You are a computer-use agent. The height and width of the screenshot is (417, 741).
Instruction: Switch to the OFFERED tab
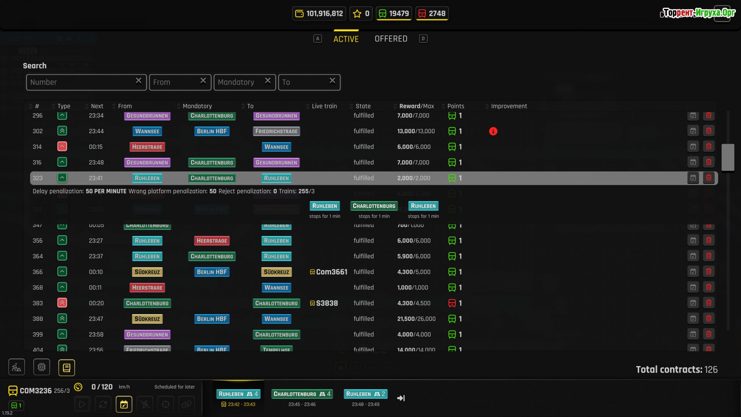point(391,39)
